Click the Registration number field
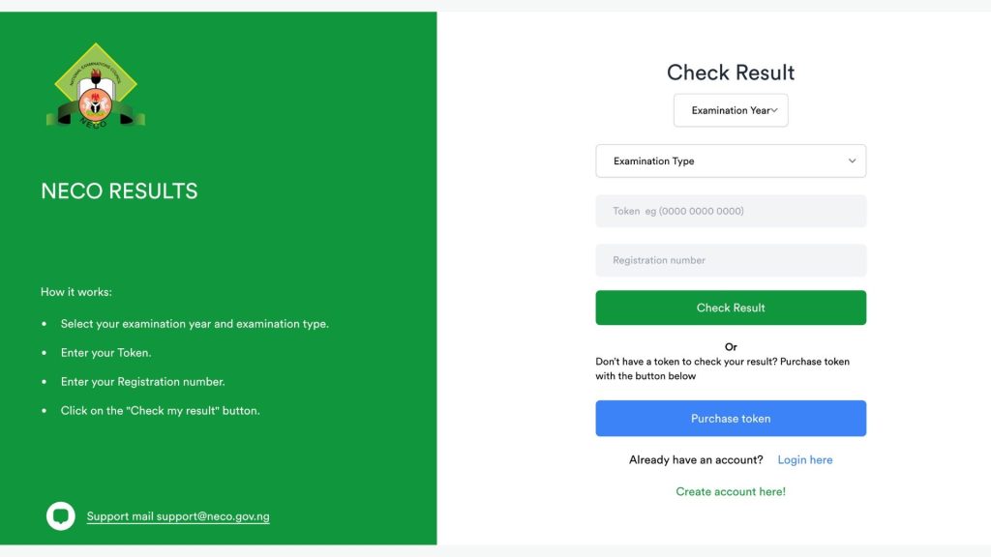 (731, 259)
